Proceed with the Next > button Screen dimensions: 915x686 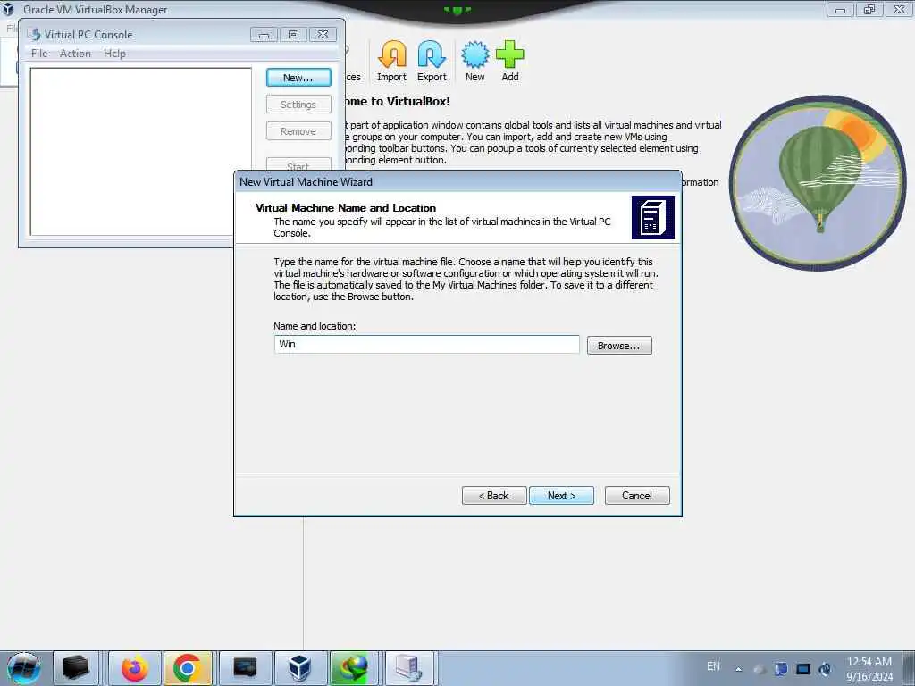click(x=561, y=495)
